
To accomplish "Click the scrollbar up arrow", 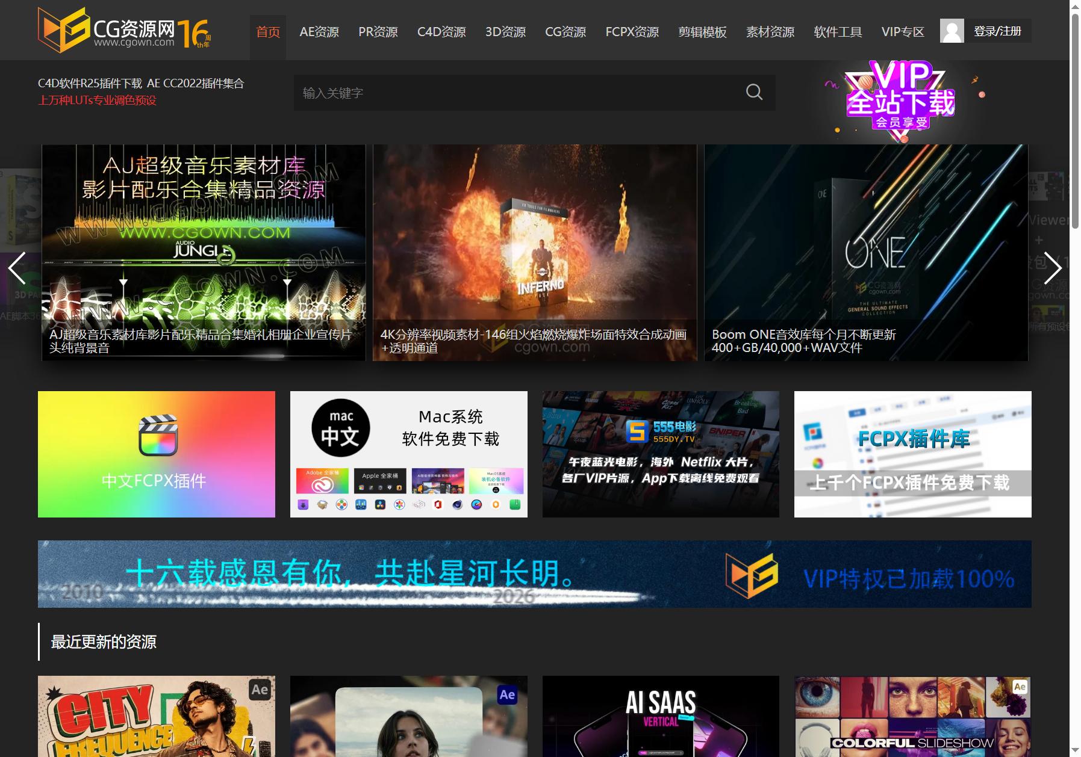I will pyautogui.click(x=1075, y=5).
